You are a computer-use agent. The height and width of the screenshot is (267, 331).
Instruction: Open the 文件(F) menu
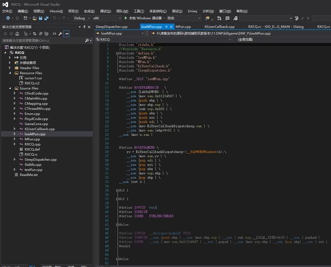(x=7, y=11)
